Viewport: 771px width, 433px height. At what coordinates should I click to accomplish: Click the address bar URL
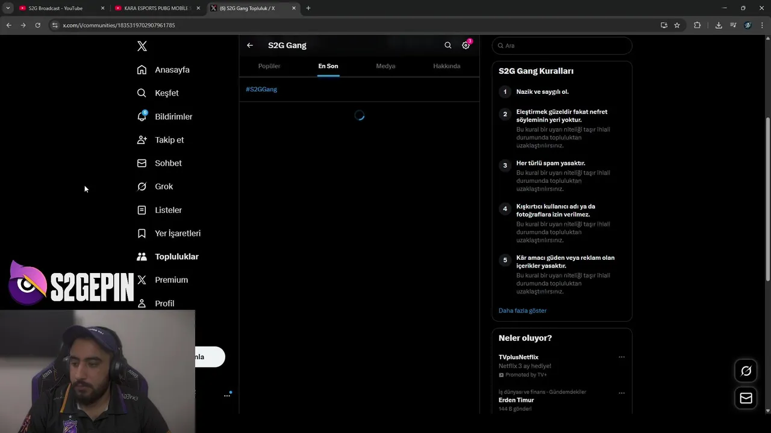click(119, 25)
